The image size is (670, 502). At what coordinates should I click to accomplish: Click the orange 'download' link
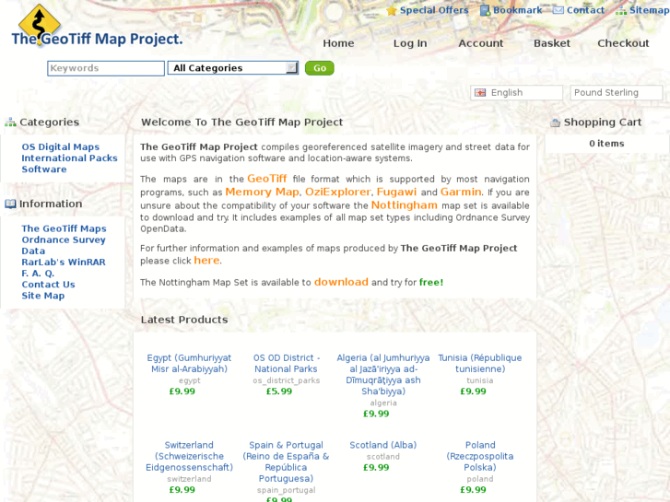(x=341, y=282)
